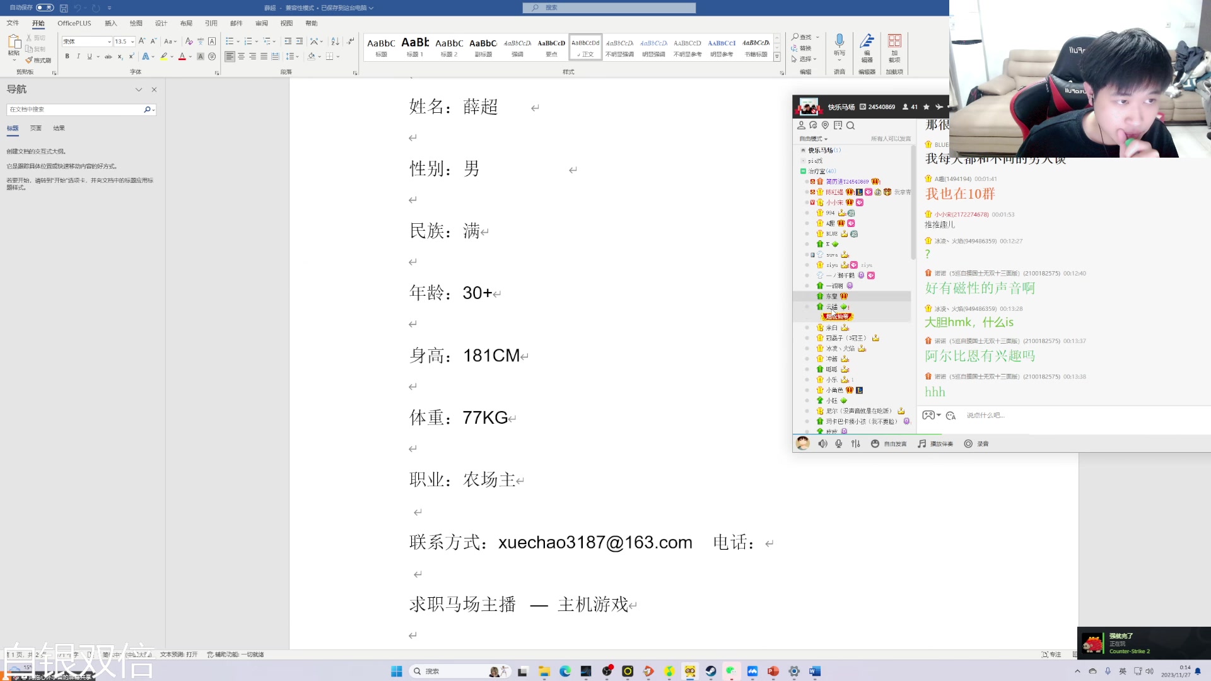Apply Bold formatting
Viewport: 1211px width, 681px height.
pos(67,56)
